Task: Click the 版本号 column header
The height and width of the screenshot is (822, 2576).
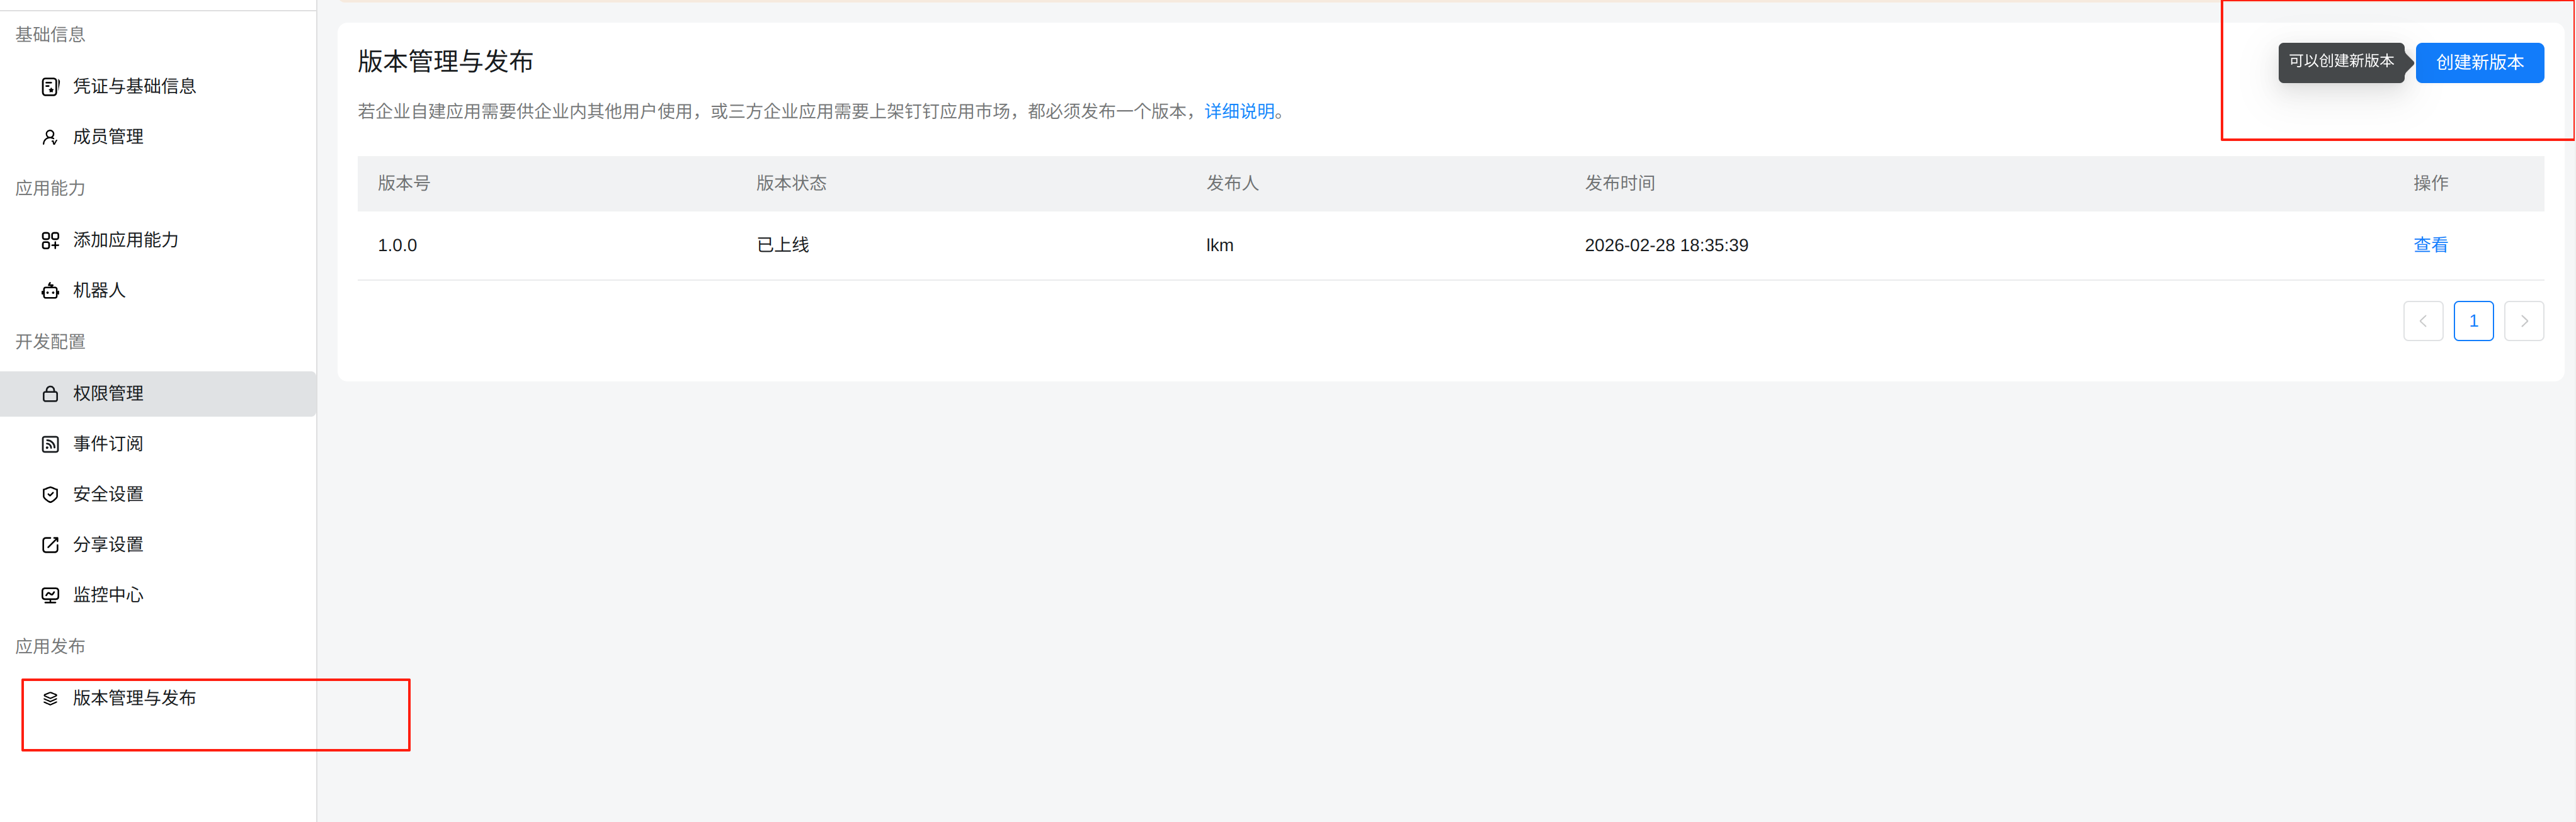Action: click(404, 183)
